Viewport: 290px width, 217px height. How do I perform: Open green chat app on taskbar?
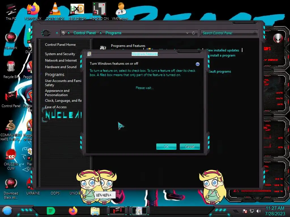pos(51,211)
